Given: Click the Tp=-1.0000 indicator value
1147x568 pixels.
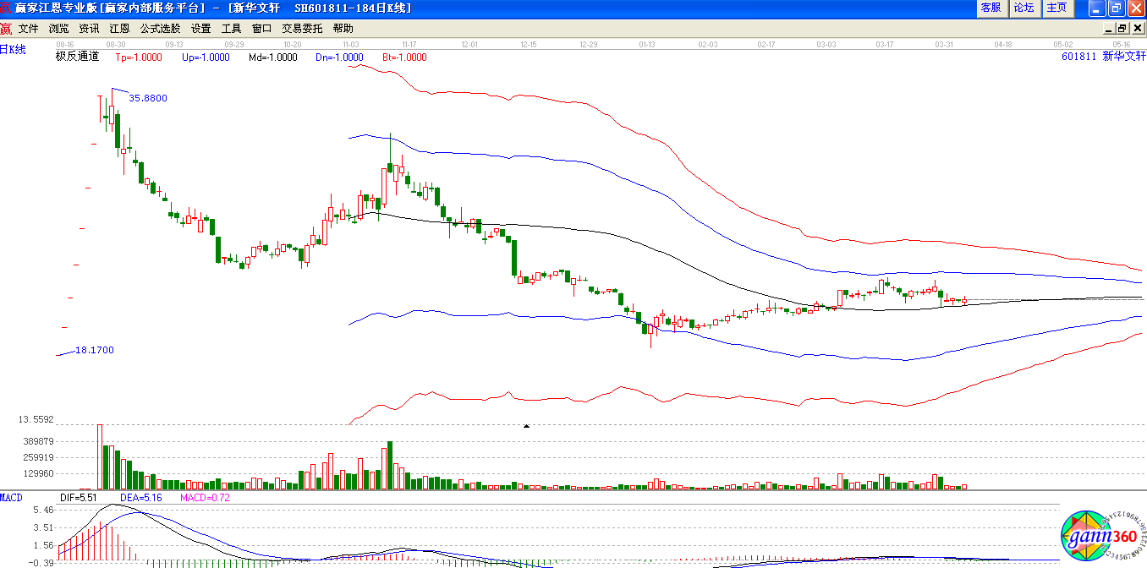Looking at the screenshot, I should pyautogui.click(x=138, y=57).
